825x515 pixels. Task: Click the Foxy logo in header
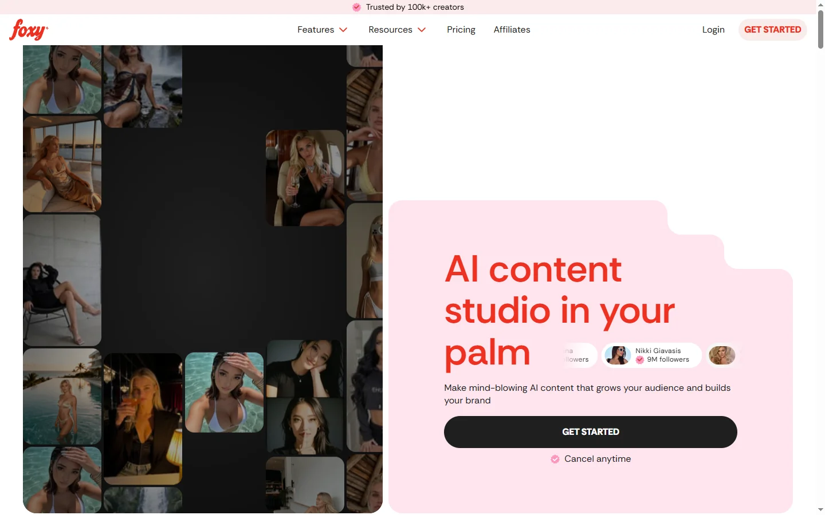(29, 30)
